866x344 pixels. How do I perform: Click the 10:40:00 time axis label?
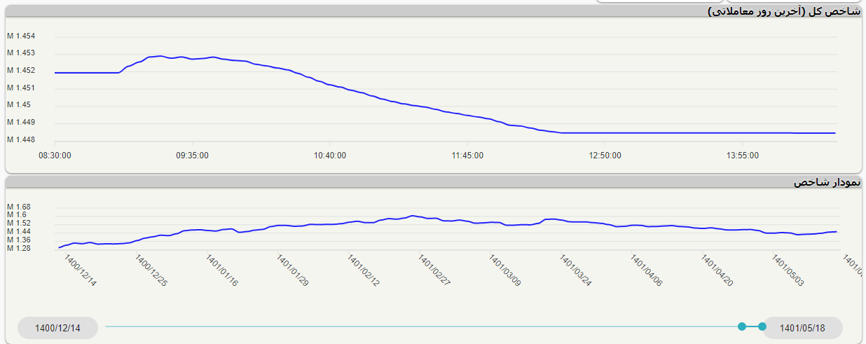click(329, 156)
